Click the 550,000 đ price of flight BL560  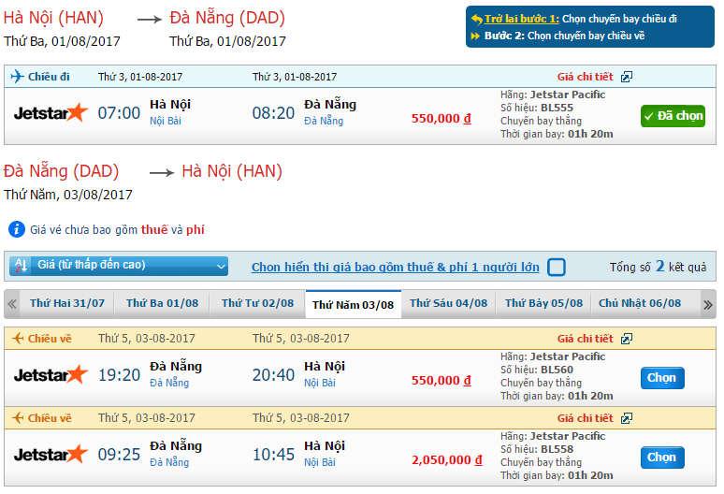(x=441, y=381)
